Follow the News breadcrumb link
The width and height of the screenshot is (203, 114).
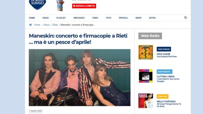47,25
